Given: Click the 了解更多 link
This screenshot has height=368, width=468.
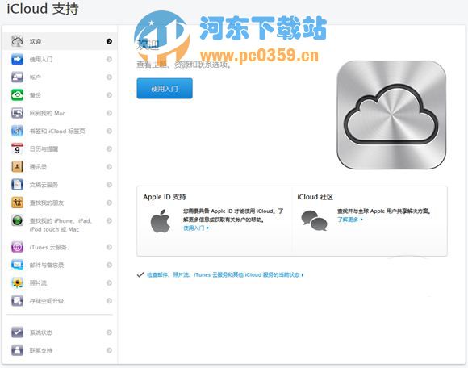Looking at the screenshot, I should coord(350,220).
